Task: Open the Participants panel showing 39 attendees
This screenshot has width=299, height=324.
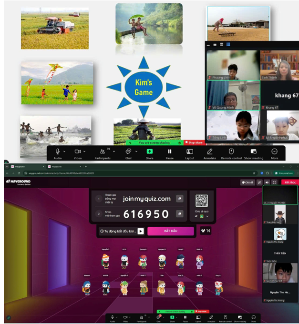Action: tap(102, 152)
